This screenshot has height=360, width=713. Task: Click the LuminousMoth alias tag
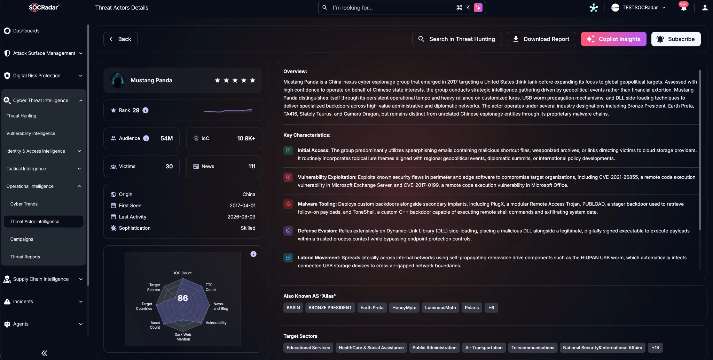coord(440,308)
